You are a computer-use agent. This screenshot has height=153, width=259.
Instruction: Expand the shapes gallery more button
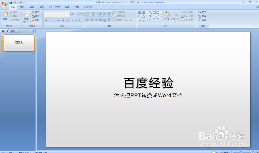coord(161,20)
